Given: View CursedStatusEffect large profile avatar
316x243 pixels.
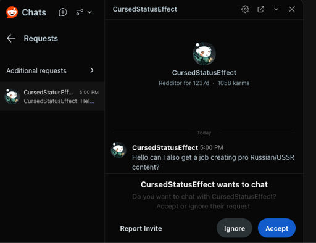Looking at the screenshot, I should click(204, 54).
